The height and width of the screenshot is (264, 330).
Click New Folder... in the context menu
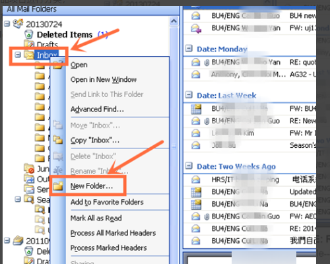pos(92,186)
